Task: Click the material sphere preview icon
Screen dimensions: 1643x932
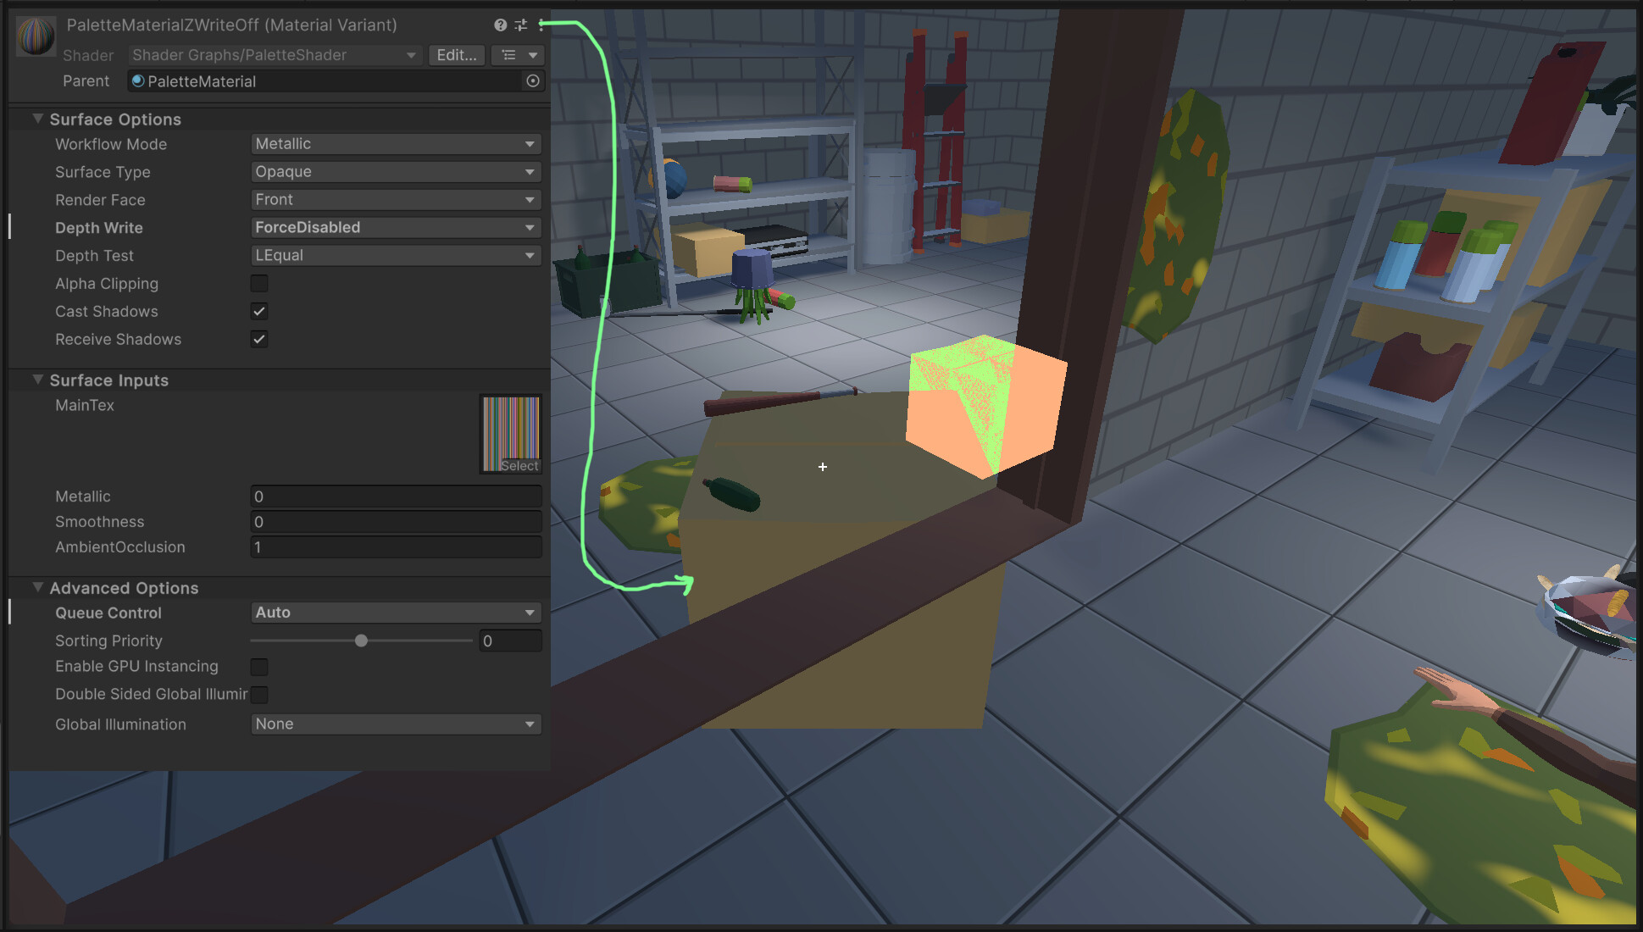Action: [x=35, y=36]
